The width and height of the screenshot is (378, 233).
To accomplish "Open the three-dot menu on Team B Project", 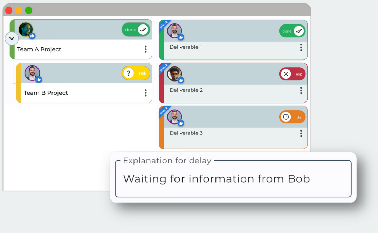I will [x=146, y=93].
